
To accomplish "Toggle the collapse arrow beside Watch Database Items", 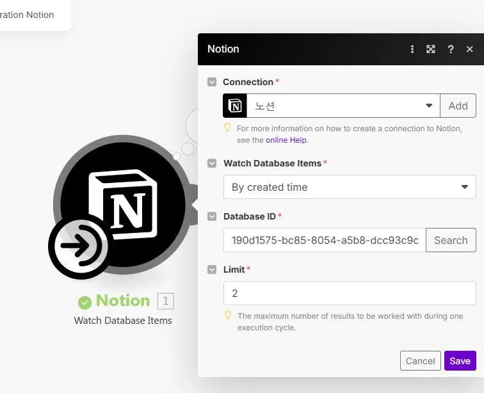I will [212, 163].
